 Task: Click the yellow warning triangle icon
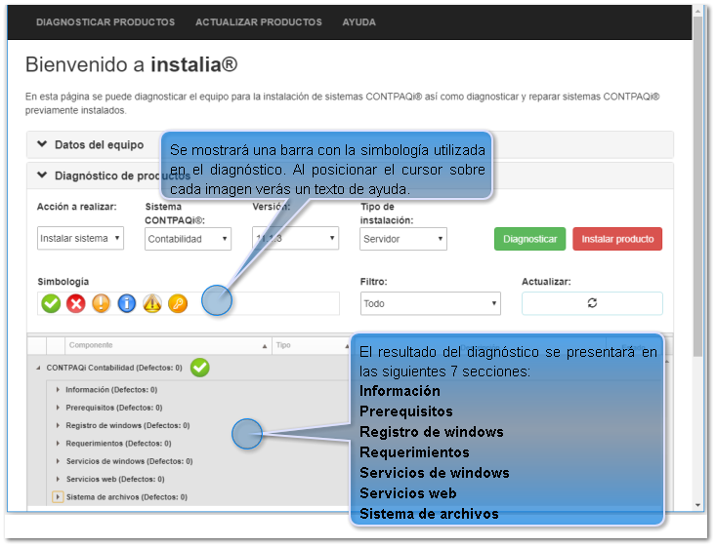(152, 303)
